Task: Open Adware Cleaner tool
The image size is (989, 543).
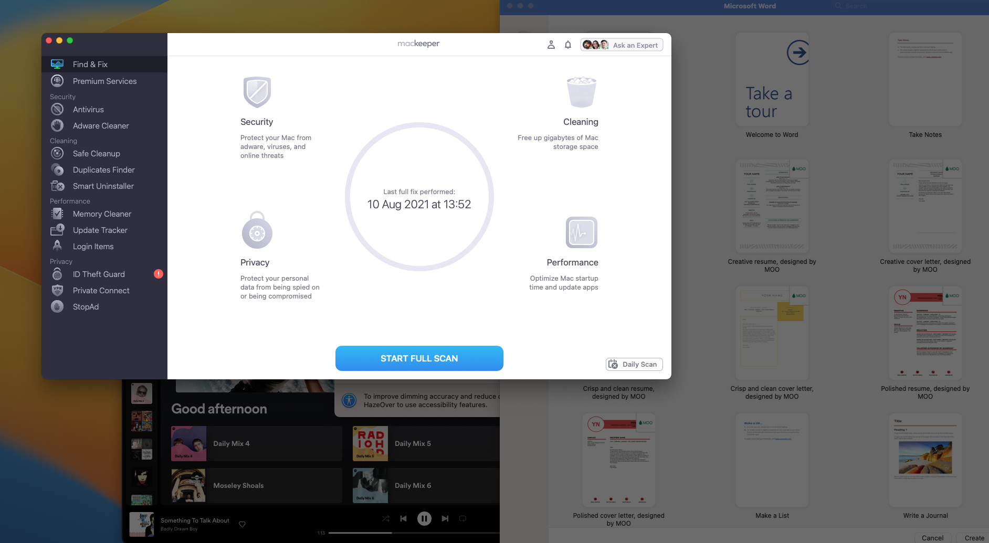Action: (x=104, y=125)
